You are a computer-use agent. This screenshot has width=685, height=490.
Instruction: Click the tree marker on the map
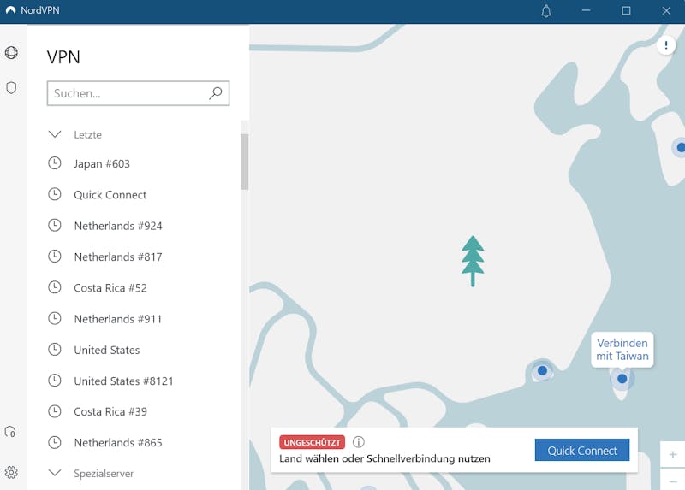click(x=473, y=261)
